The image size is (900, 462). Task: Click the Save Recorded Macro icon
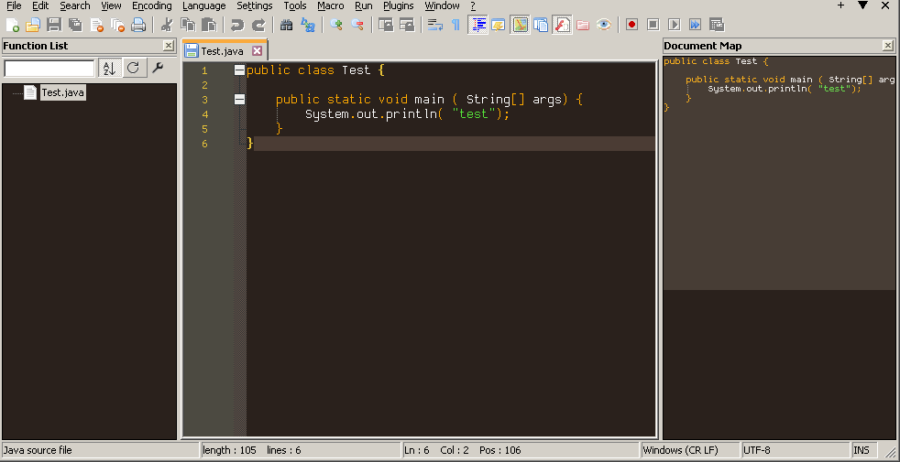pos(717,25)
